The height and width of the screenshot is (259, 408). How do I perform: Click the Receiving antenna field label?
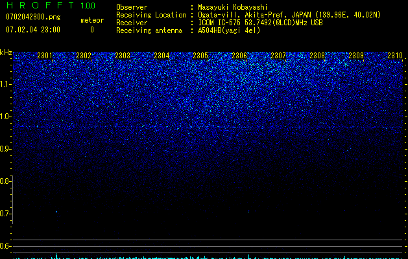pos(149,30)
